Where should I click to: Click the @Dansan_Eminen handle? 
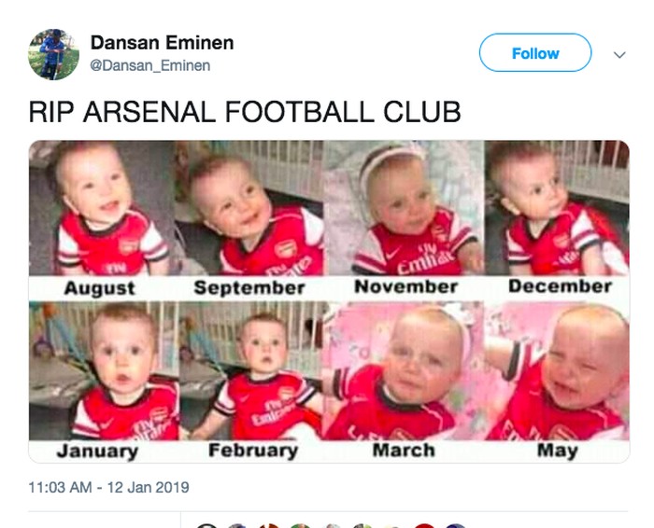tap(149, 65)
